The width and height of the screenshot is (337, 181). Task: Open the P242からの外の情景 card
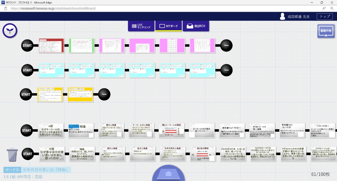[294, 154]
